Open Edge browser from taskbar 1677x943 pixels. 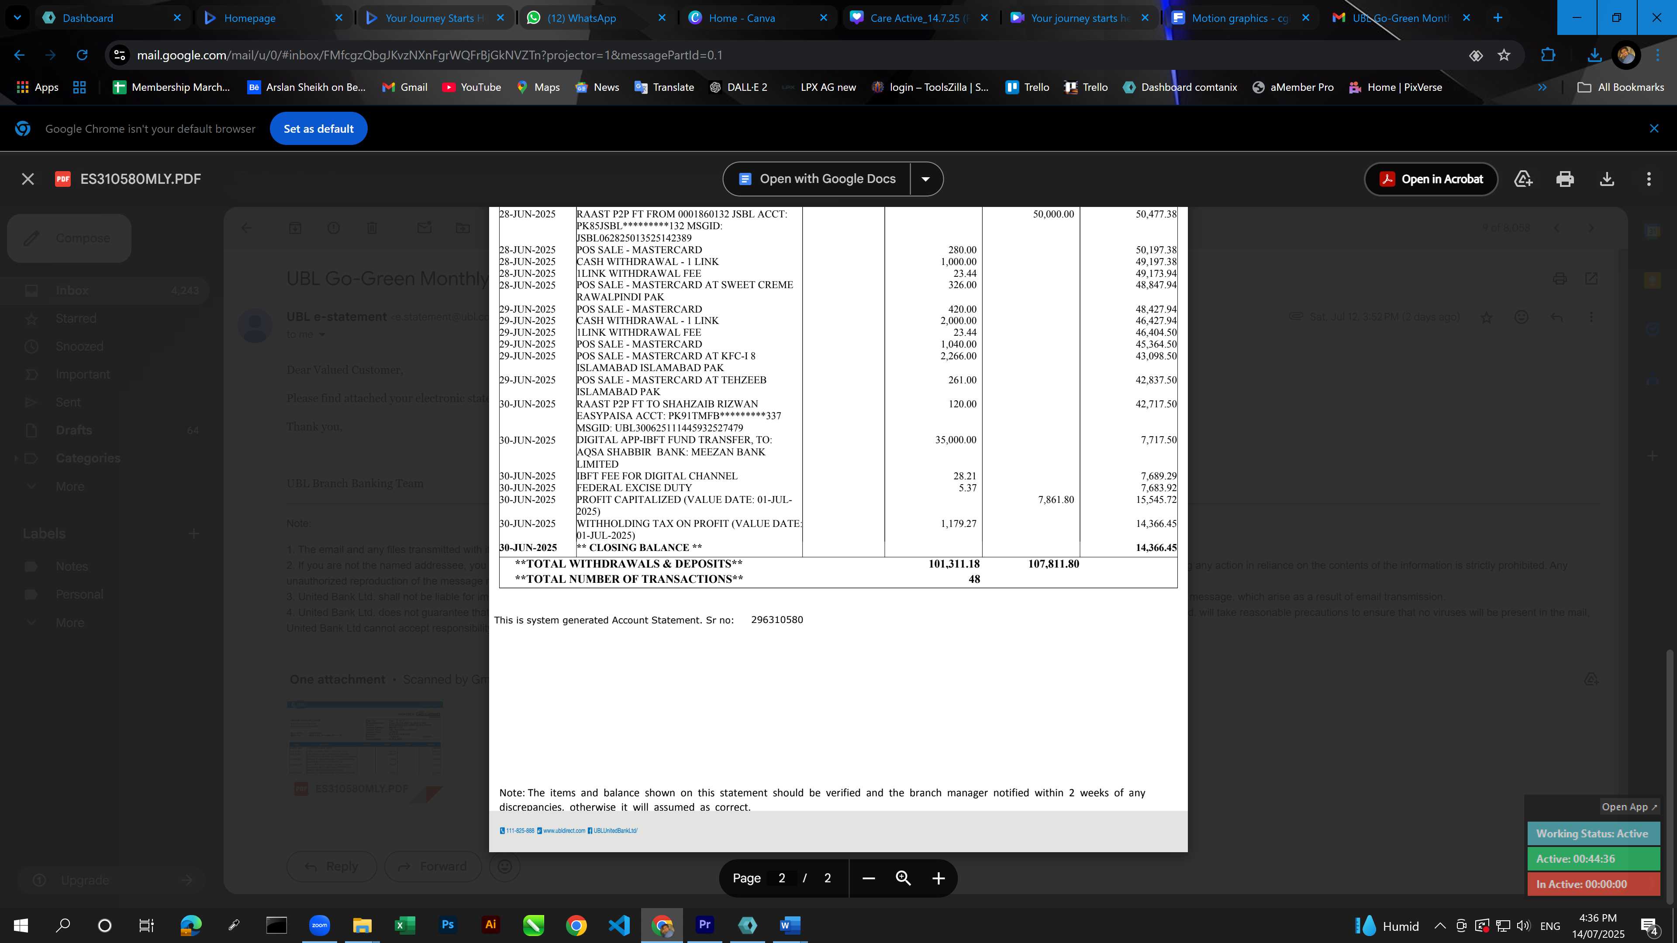click(x=191, y=926)
